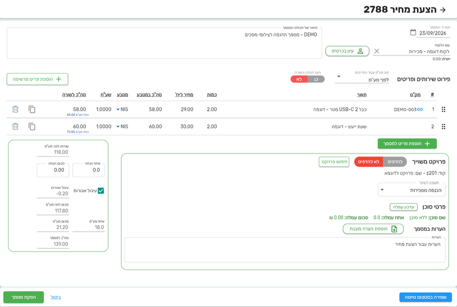Go back using the arrow next to הצעת מחיר 2788
Image resolution: width=457 pixels, height=307 pixels.
coord(443,10)
